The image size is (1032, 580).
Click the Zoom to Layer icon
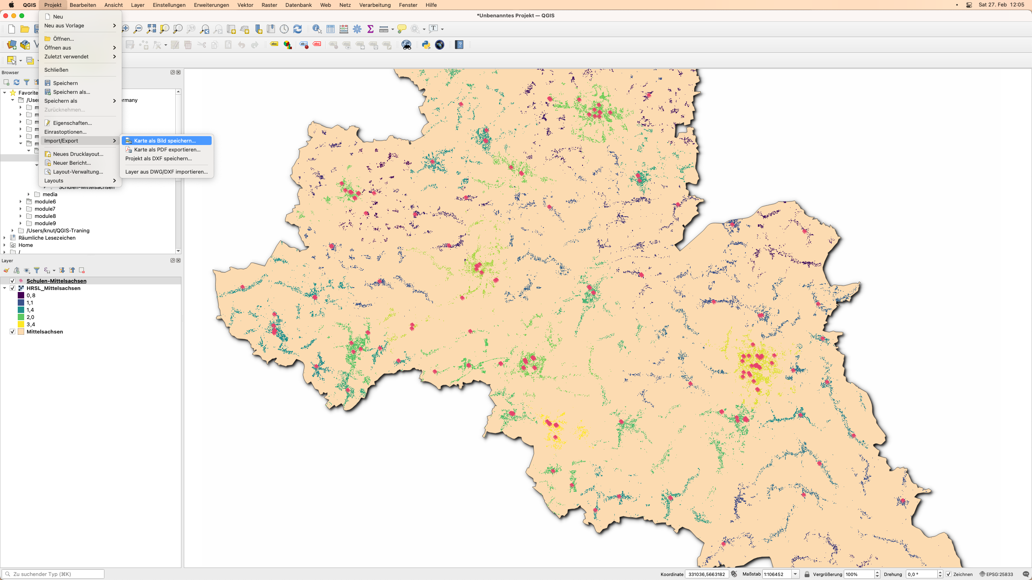tap(178, 29)
